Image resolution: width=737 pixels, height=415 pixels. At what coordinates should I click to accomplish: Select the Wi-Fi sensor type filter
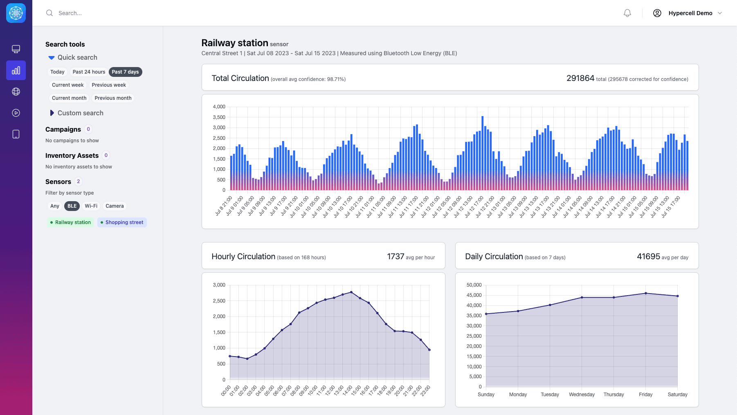(x=91, y=206)
